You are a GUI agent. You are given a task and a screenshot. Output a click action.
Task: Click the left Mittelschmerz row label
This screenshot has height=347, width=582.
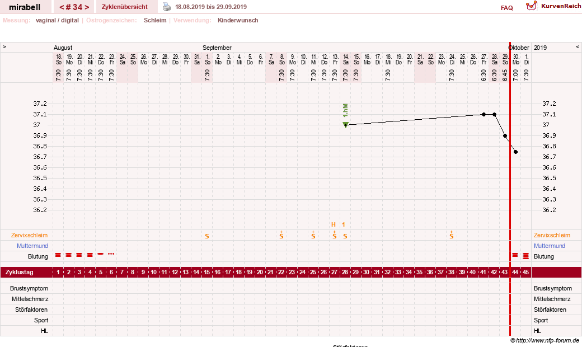30,299
